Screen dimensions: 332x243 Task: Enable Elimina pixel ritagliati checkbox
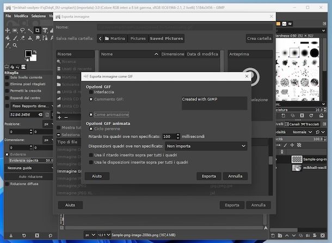(x=7, y=84)
